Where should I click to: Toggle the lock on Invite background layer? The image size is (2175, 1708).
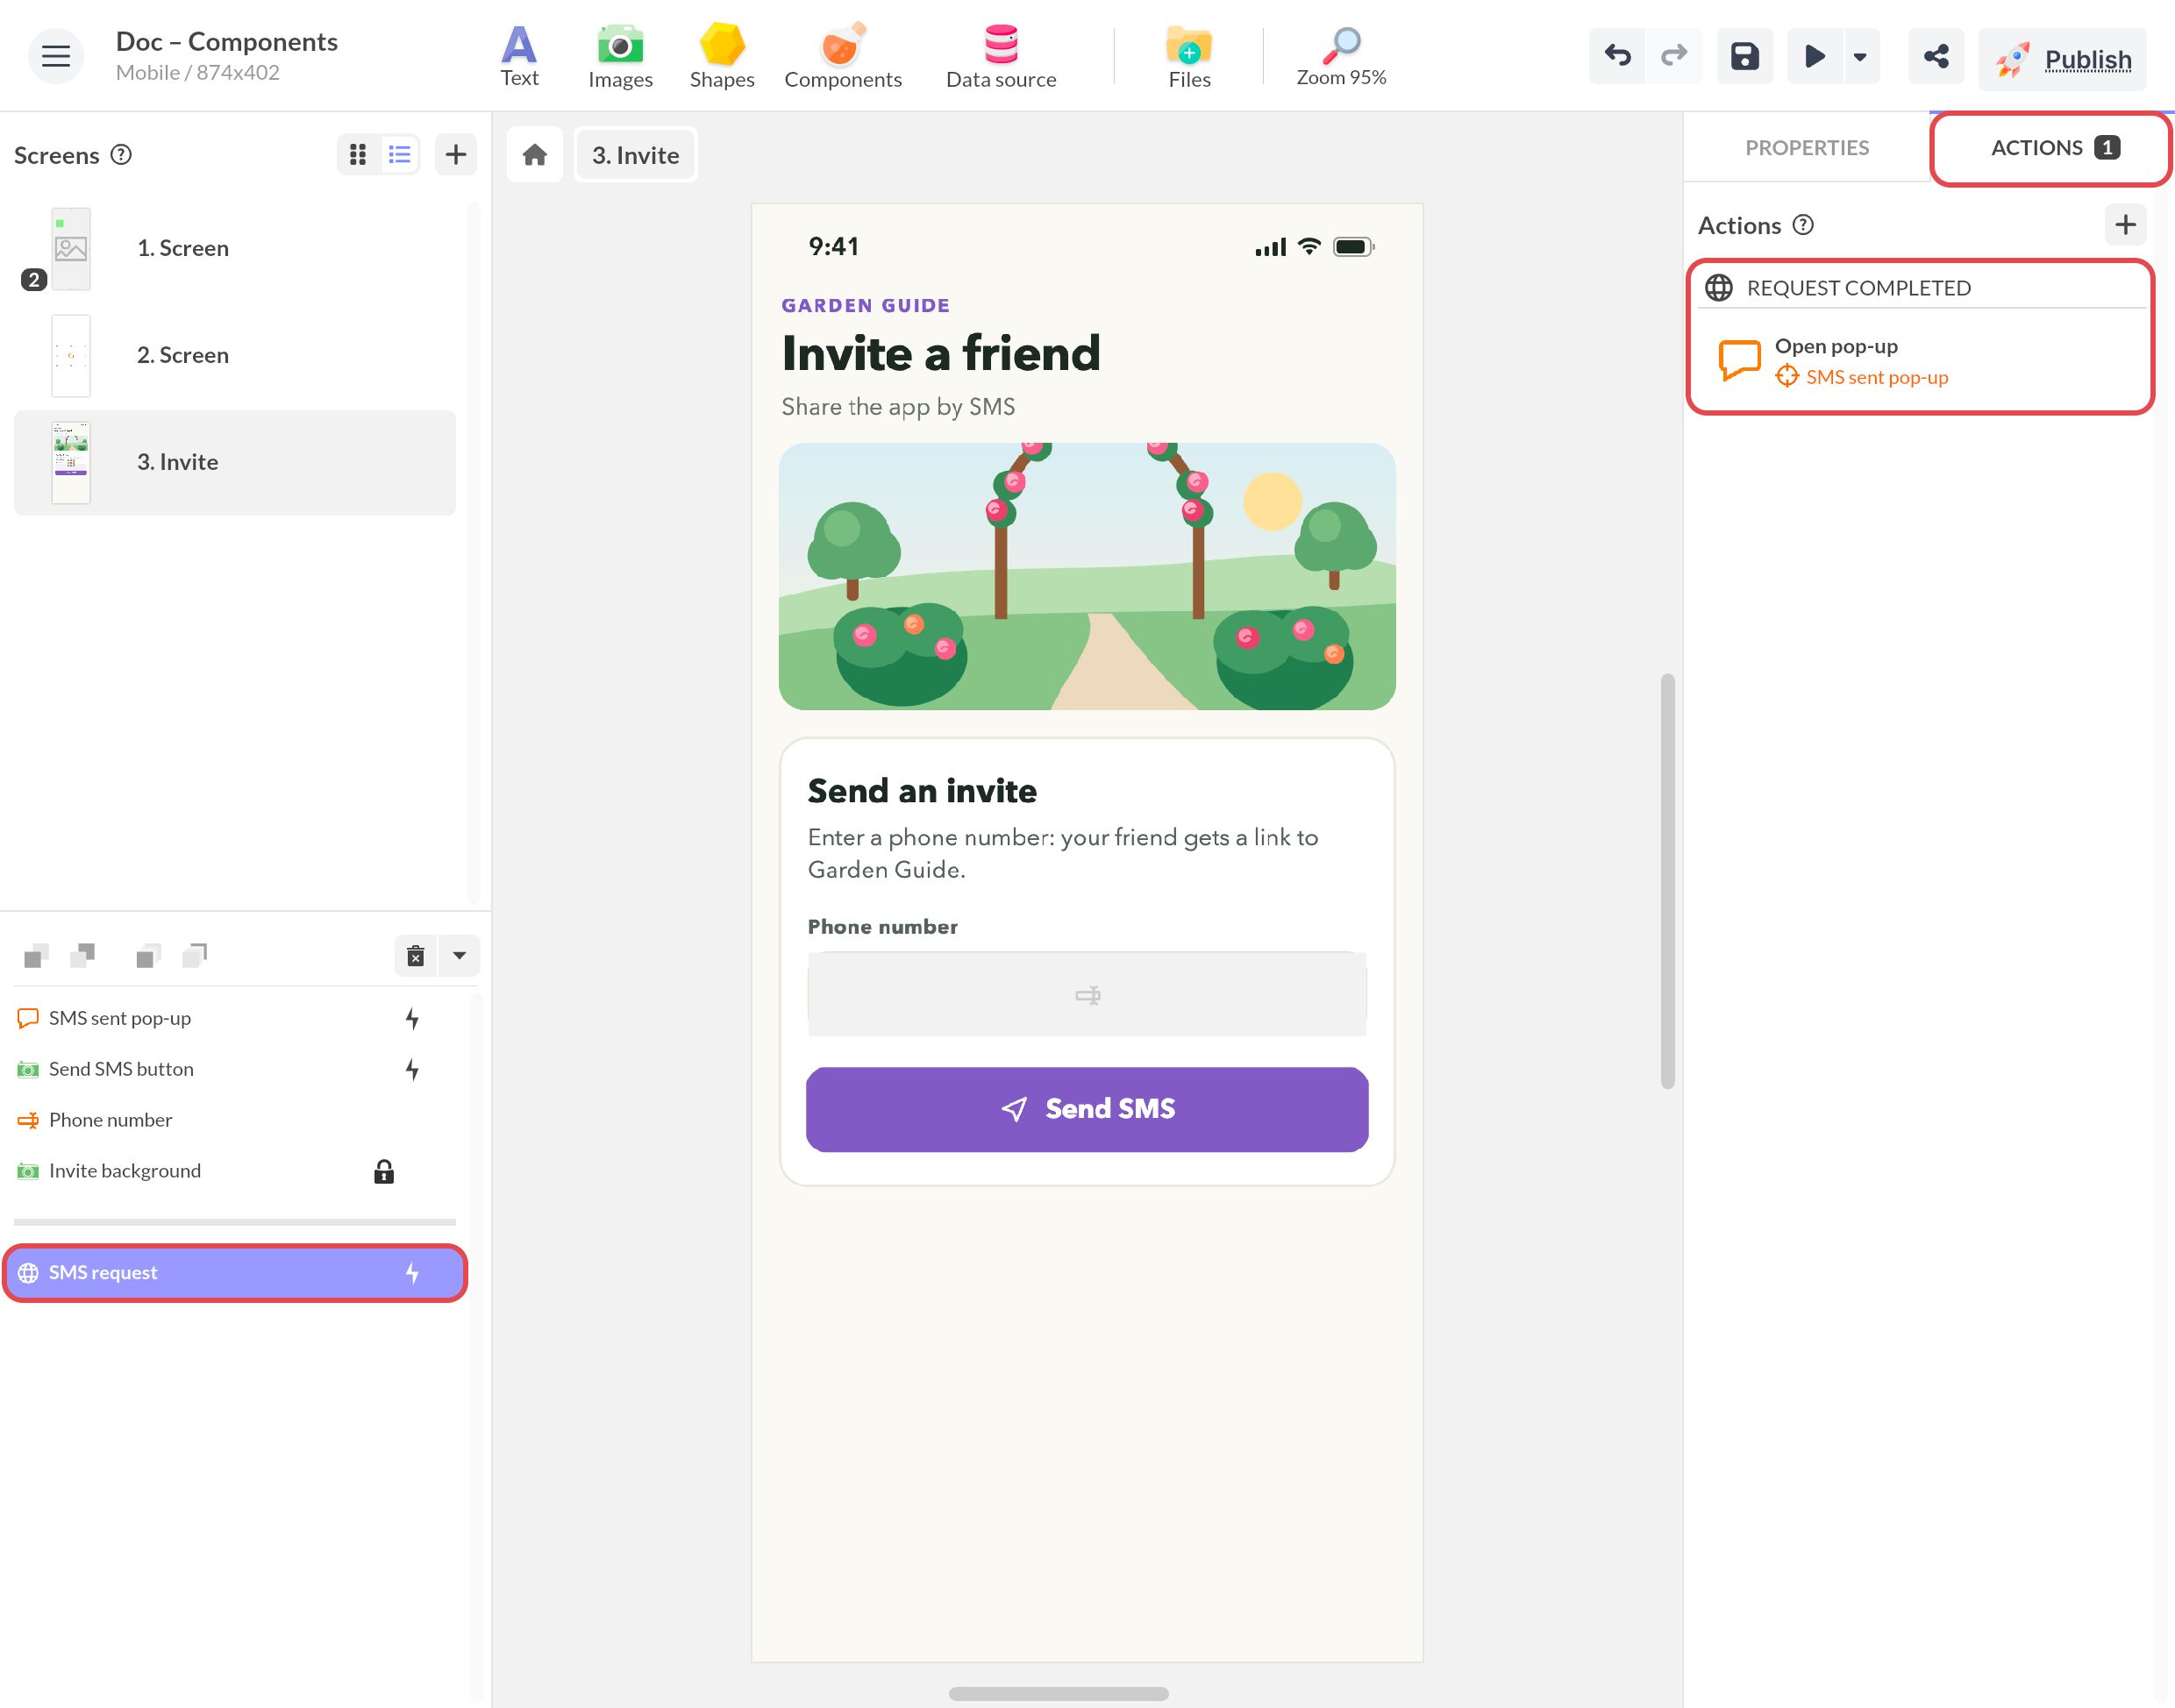pos(384,1172)
